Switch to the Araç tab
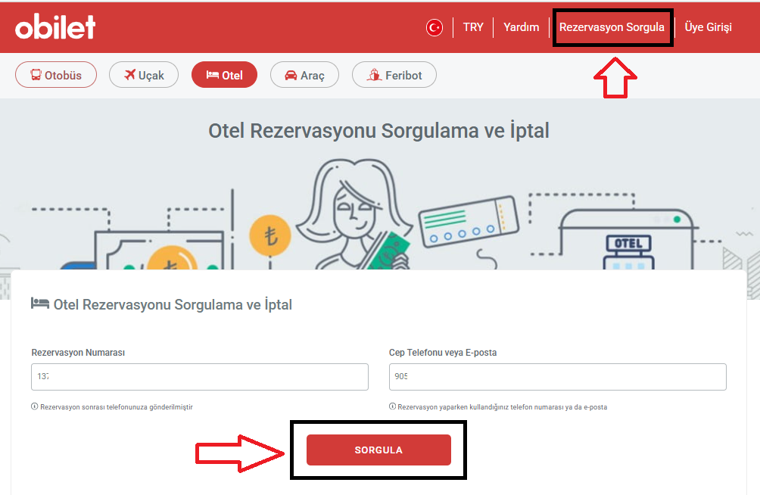This screenshot has height=495, width=760. tap(304, 75)
